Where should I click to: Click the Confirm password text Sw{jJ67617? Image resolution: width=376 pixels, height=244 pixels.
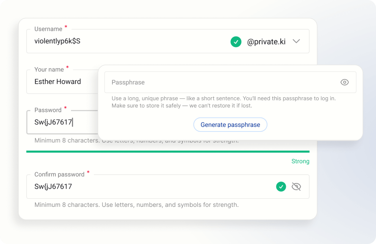[x=53, y=186]
